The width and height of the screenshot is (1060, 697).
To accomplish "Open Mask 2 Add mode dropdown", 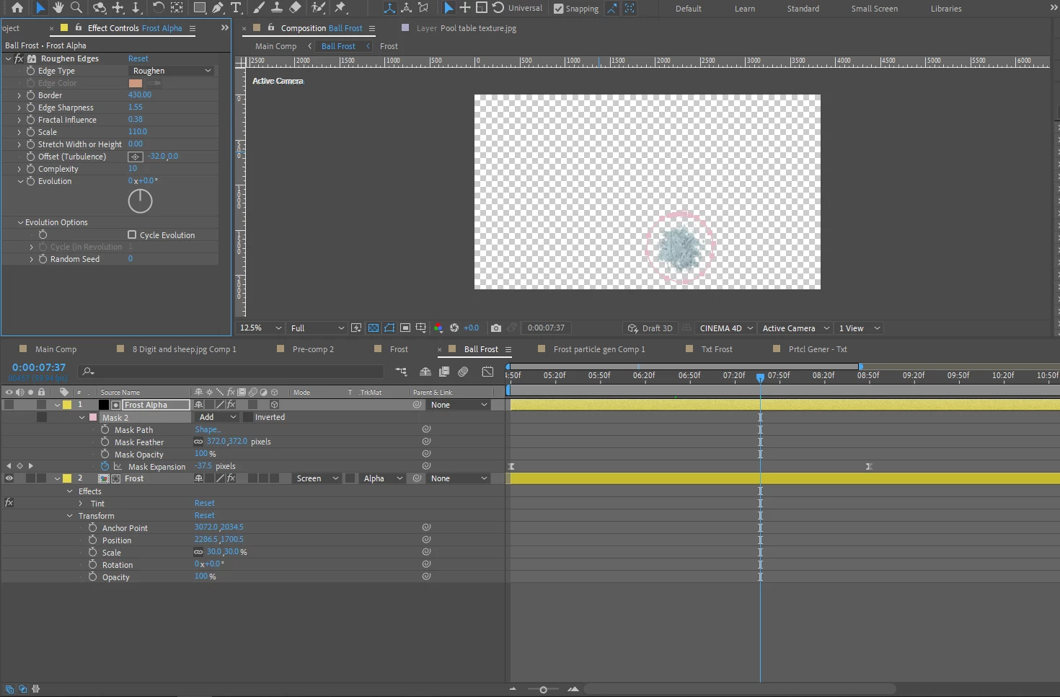I will tap(217, 417).
